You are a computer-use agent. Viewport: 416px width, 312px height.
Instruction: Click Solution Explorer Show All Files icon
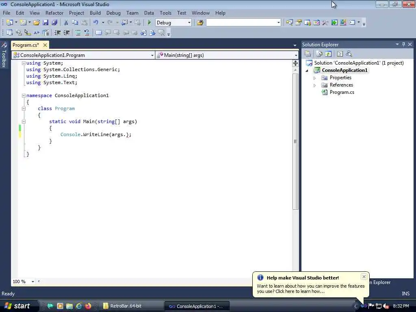click(x=319, y=54)
